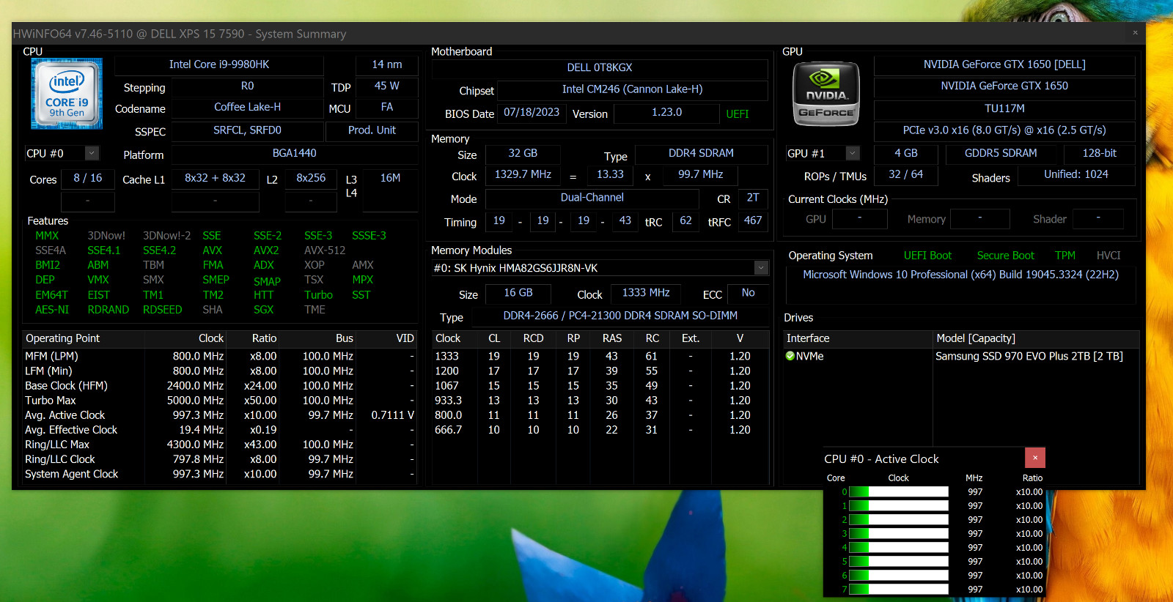Select the Turbo Max operating point row
Screen dimensions: 1173x602
pos(219,401)
